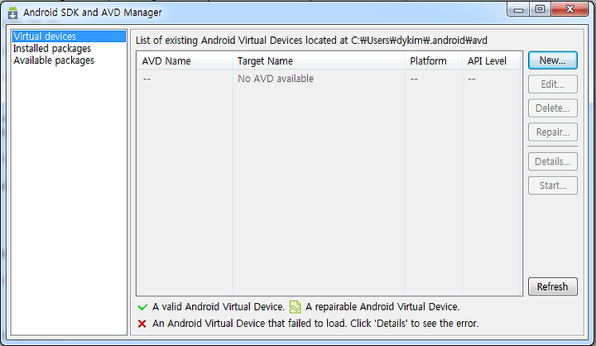
Task: Click the repairable Android Virtual Device icon
Action: pos(295,307)
